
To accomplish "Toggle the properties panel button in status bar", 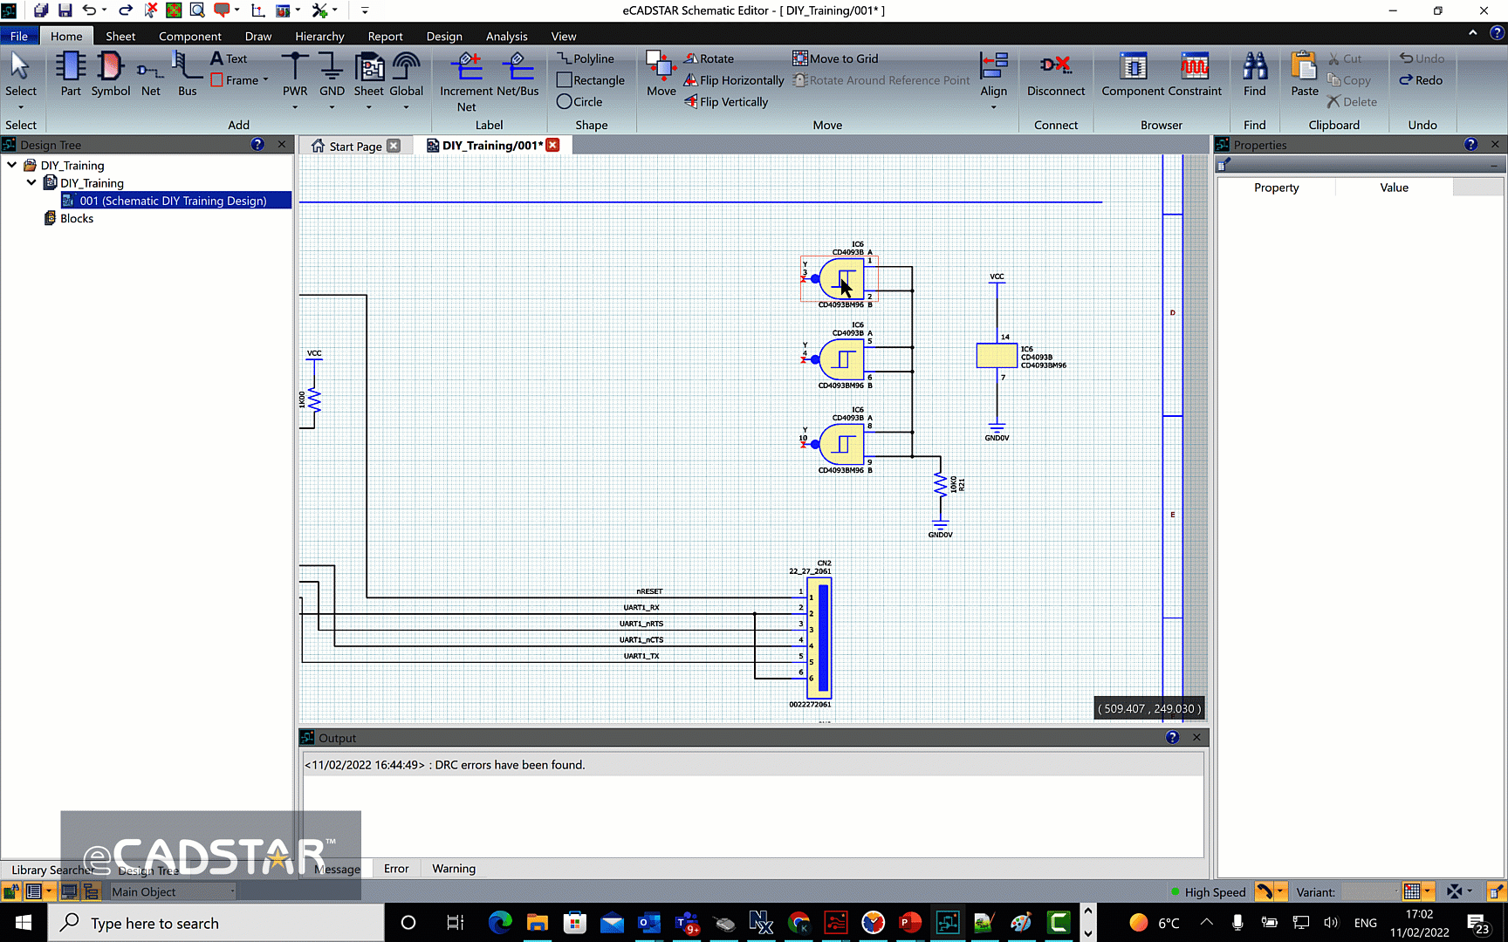I will click(x=1496, y=892).
